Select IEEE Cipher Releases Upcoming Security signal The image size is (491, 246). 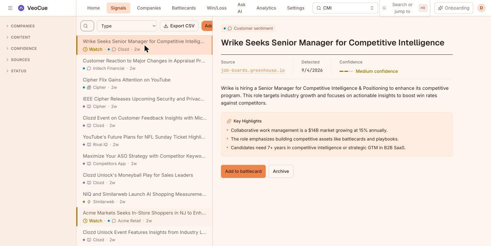coord(145,102)
